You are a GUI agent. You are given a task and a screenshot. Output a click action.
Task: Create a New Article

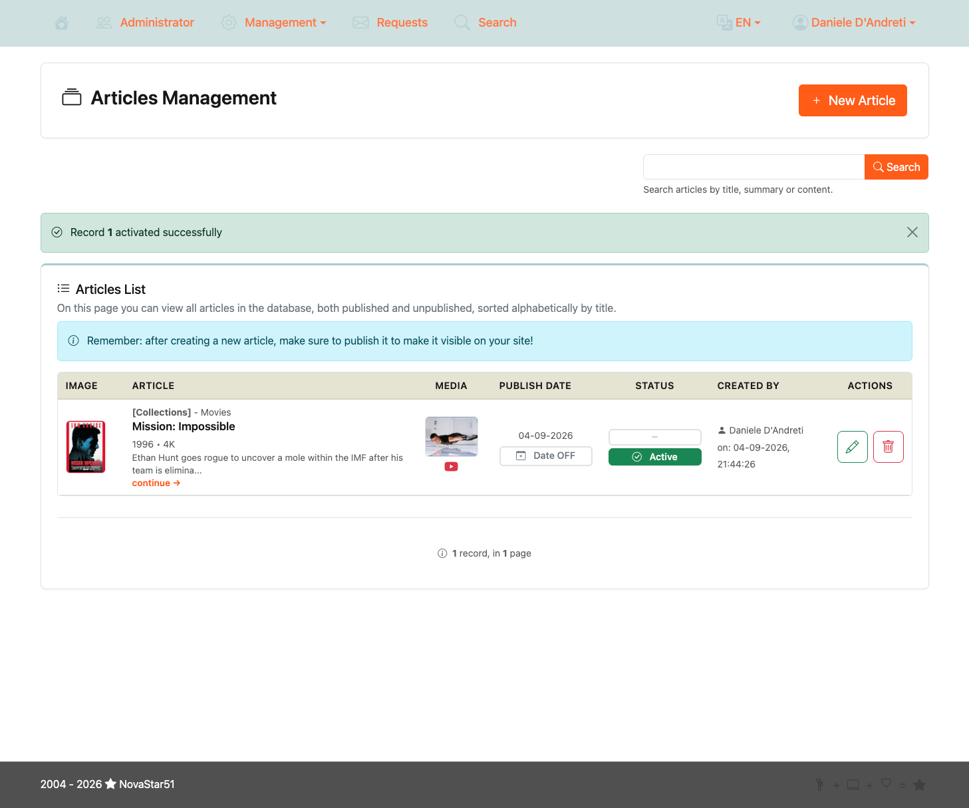click(x=853, y=100)
